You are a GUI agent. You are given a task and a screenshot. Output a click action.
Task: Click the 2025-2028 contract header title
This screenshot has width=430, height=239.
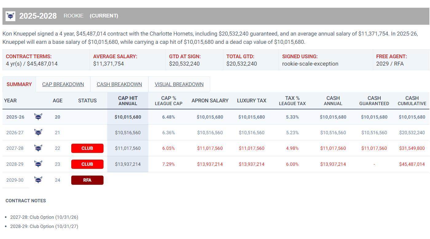click(38, 16)
